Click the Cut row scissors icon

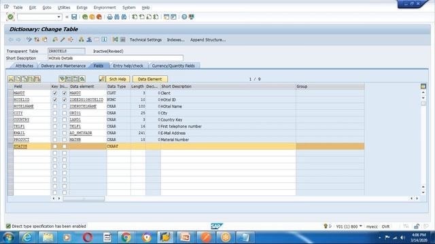point(11,79)
